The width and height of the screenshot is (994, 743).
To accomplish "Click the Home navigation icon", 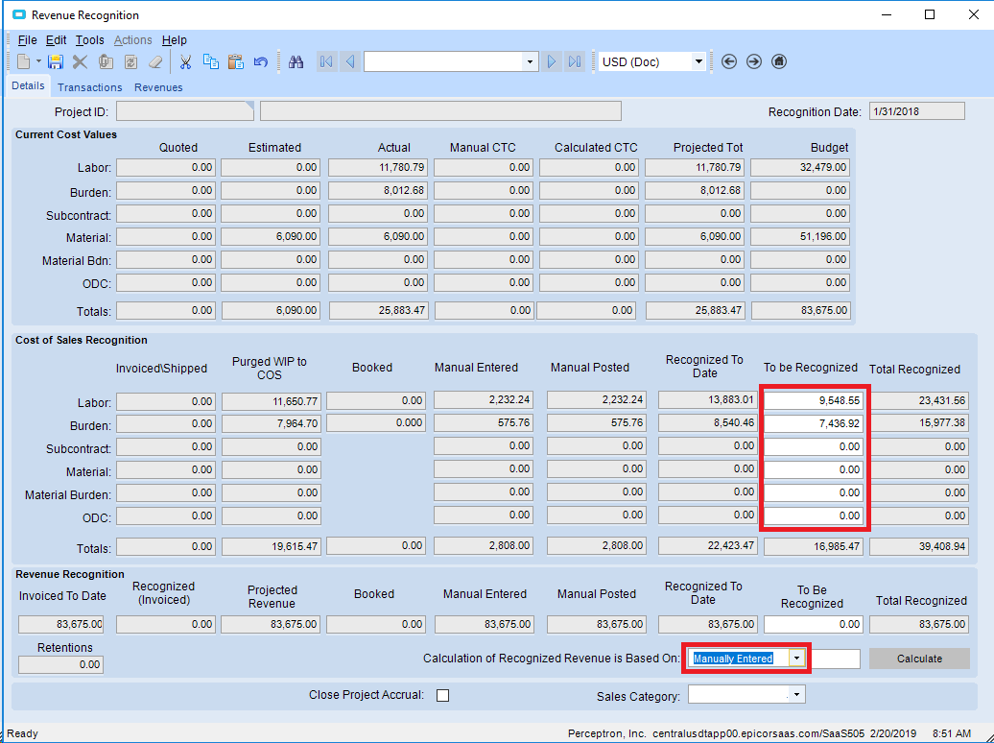I will pos(779,61).
